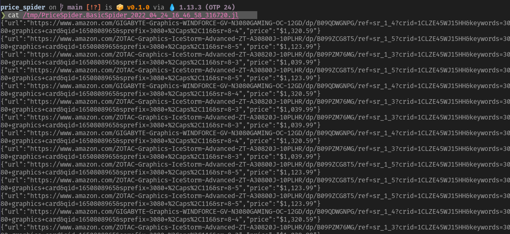The height and width of the screenshot is (234, 510).
Task: Click the cat command word
Action: 14,15
